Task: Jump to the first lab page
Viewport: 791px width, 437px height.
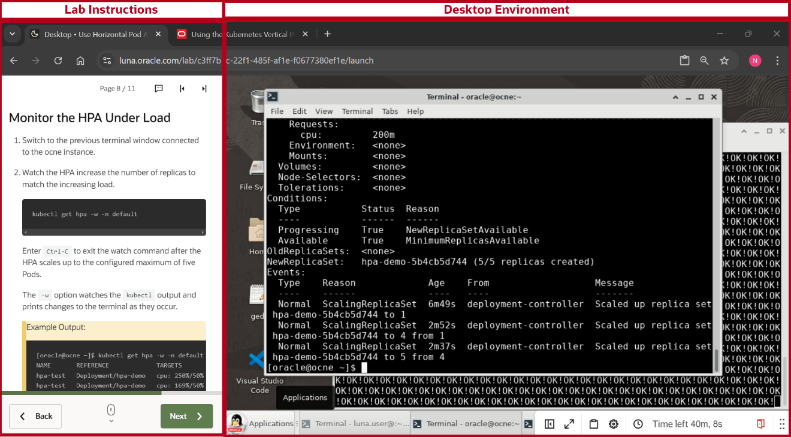Action: pyautogui.click(x=182, y=89)
